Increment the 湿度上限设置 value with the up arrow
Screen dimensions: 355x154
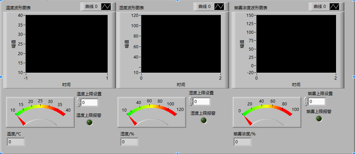tap(191, 99)
